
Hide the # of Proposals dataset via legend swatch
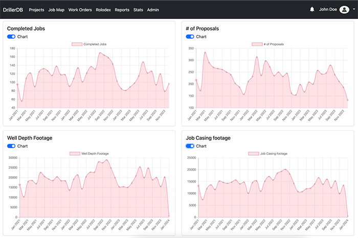click(x=257, y=44)
